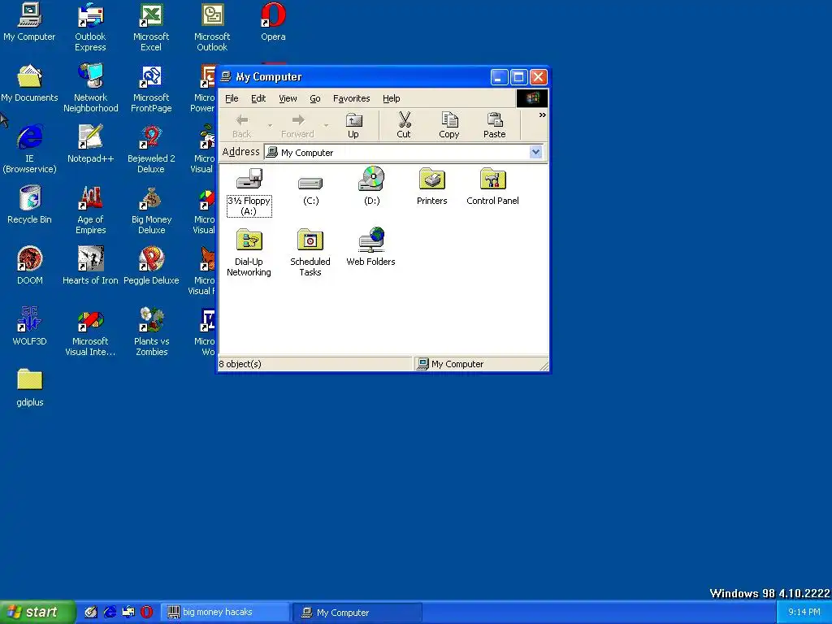
Task: Click the window resize grip corner
Action: click(x=544, y=366)
